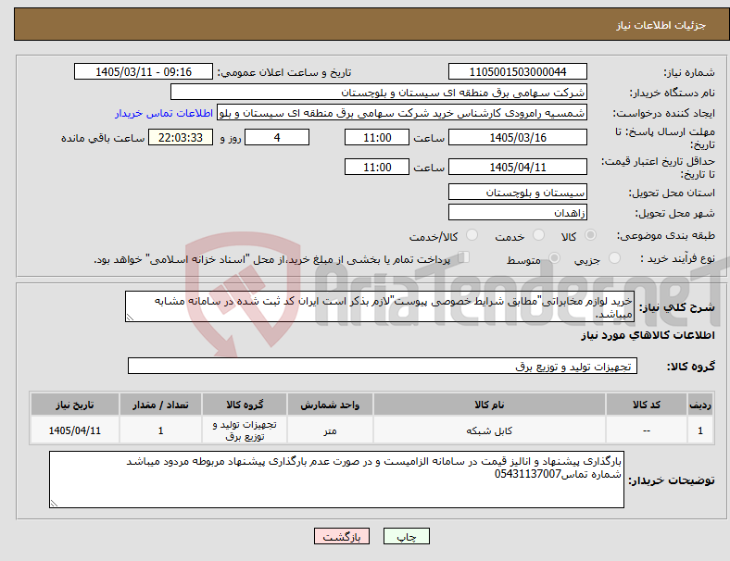Click the remaining time field 22:03:33
The image size is (730, 561).
(181, 138)
